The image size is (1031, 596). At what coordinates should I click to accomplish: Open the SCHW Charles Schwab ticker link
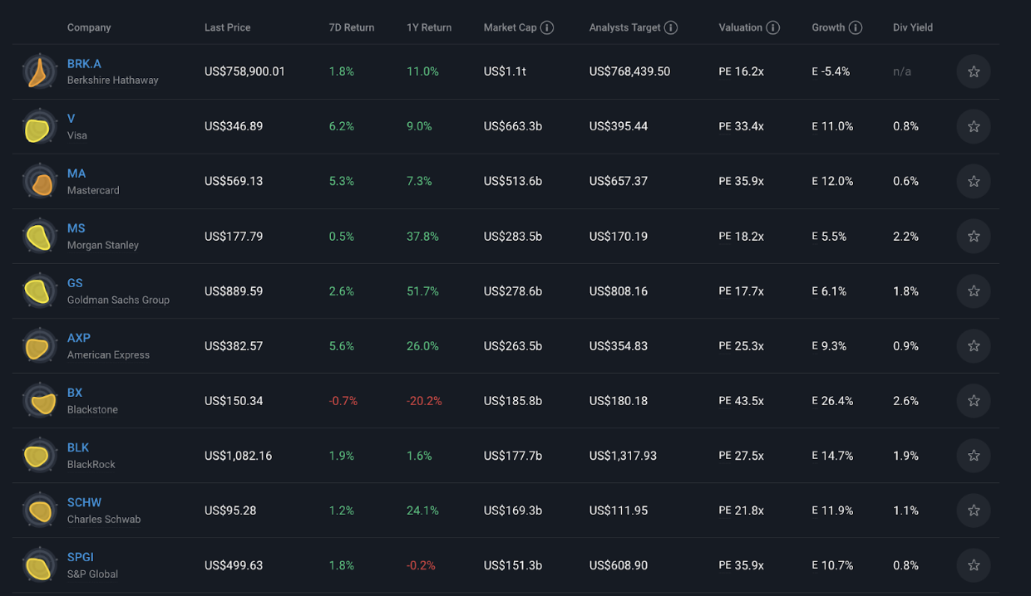tap(84, 502)
